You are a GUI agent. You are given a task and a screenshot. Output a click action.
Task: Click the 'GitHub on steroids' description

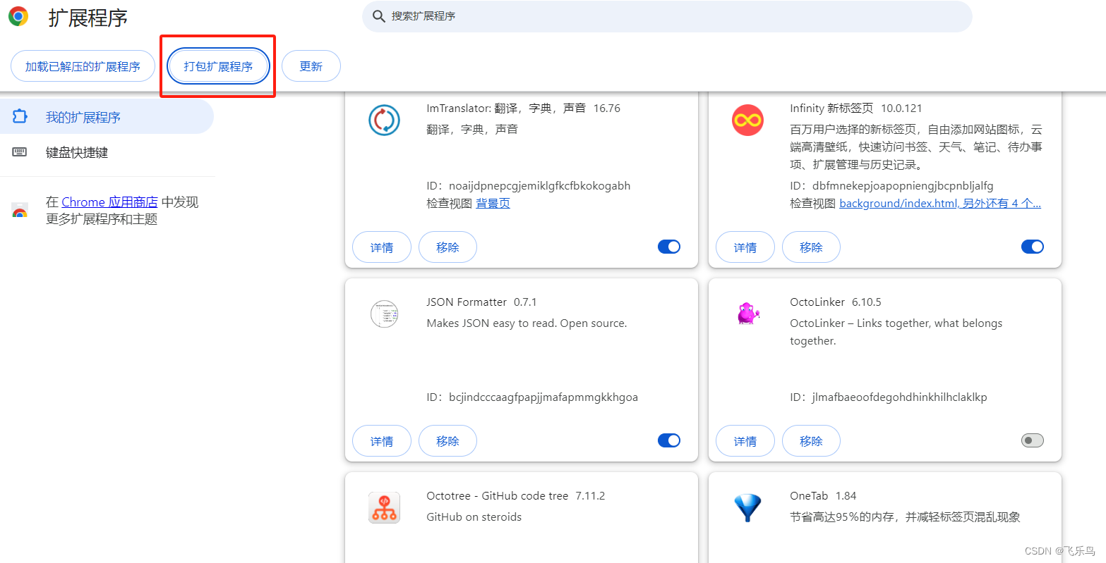(x=474, y=517)
